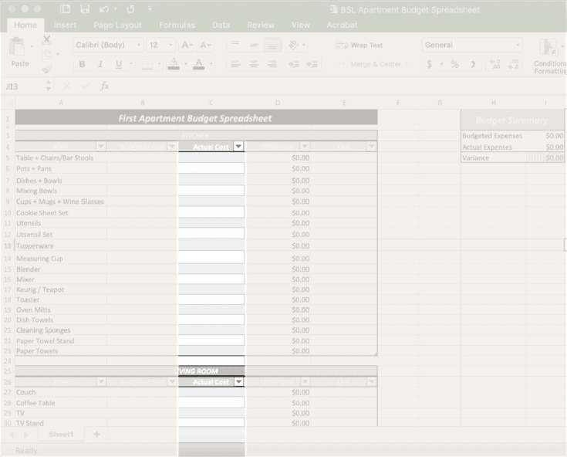Image resolution: width=567 pixels, height=457 pixels.
Task: Switch to the Formulas tab
Action: [x=177, y=25]
